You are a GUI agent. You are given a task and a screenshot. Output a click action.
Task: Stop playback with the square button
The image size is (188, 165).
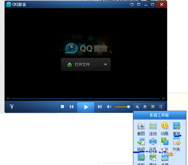(x=62, y=107)
